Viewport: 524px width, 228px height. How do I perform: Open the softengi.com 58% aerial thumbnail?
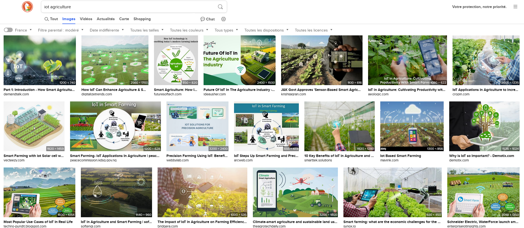coord(116,192)
